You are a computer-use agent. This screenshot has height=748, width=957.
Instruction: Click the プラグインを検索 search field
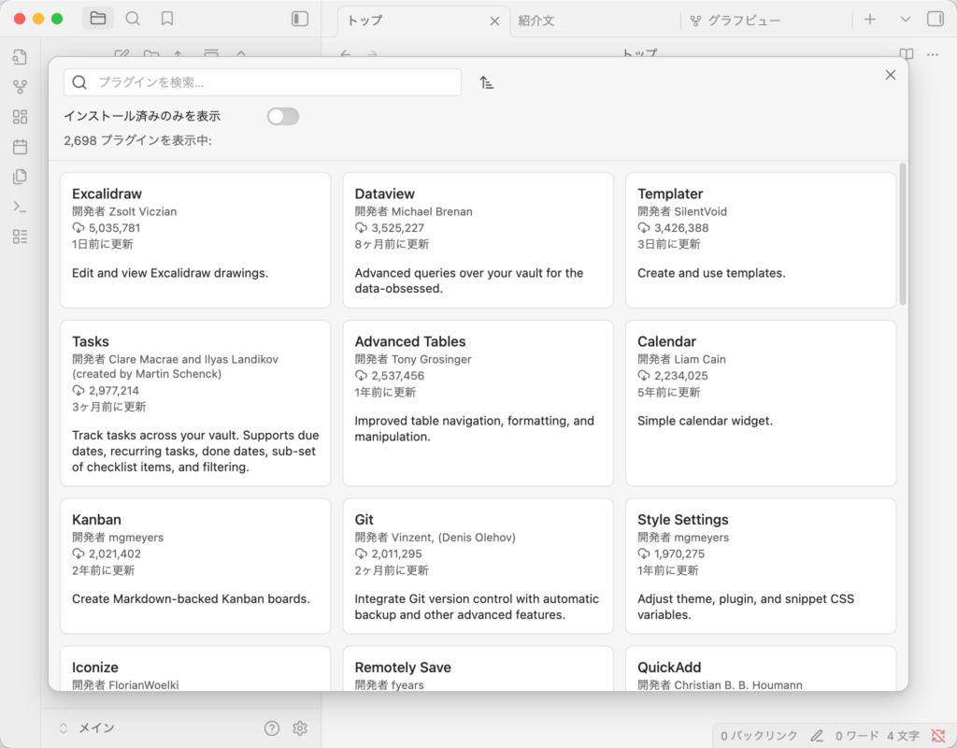[x=271, y=82]
